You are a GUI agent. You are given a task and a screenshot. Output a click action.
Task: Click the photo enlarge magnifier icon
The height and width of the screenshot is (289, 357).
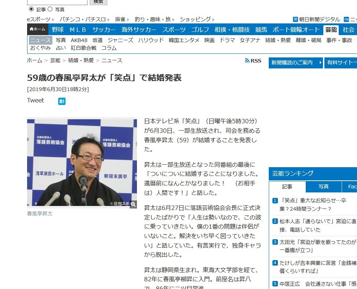point(133,204)
